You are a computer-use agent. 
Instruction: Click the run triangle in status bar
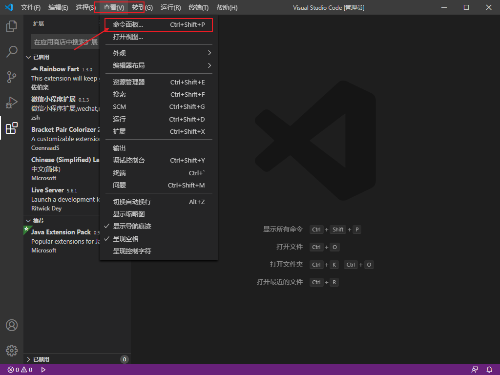(x=43, y=370)
